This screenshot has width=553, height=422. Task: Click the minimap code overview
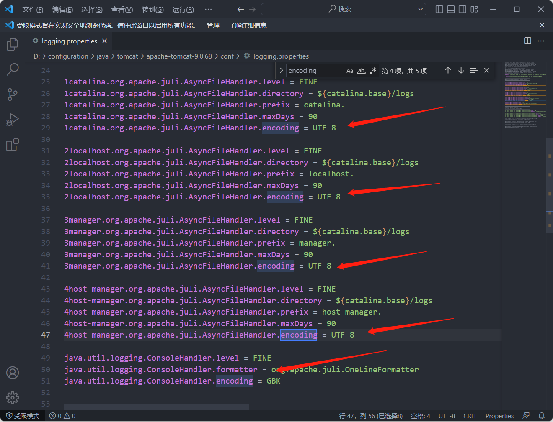(525, 96)
